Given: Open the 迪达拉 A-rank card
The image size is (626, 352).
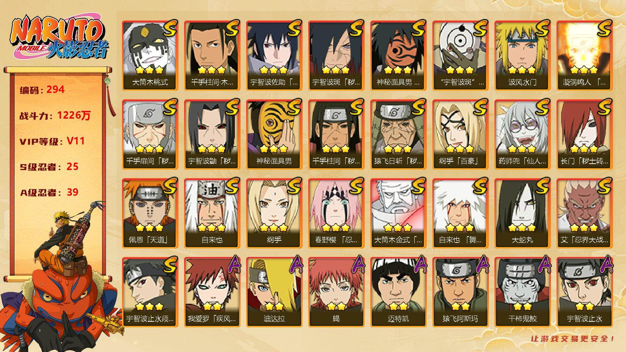Looking at the screenshot, I should click(x=274, y=292).
